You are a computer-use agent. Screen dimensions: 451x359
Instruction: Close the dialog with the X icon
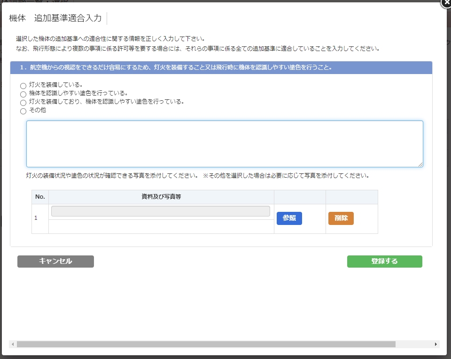pyautogui.click(x=447, y=2)
